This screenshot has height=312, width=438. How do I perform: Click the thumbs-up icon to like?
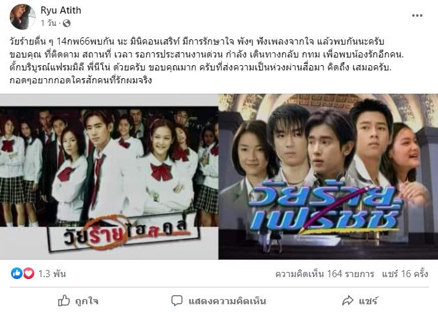click(x=63, y=301)
